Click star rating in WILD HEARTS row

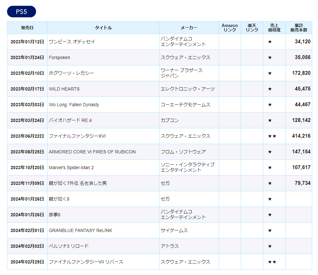[x=270, y=89]
